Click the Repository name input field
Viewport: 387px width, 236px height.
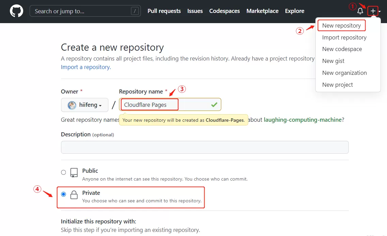[x=170, y=105]
